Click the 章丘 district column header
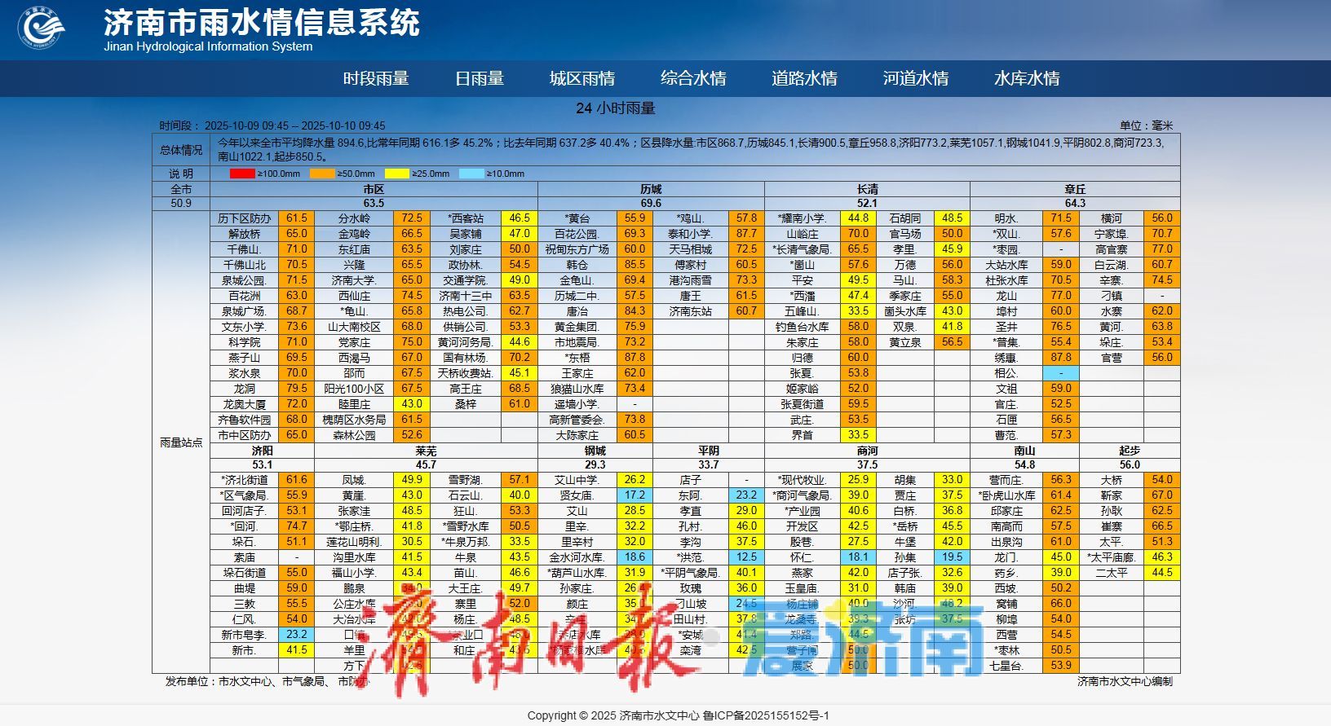The image size is (1331, 726). coord(1075,189)
